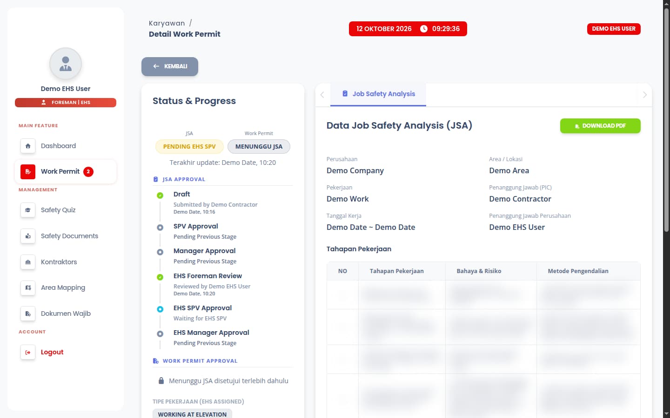Click the lock icon beside Menunggu JSA
The width and height of the screenshot is (670, 418).
click(x=161, y=381)
